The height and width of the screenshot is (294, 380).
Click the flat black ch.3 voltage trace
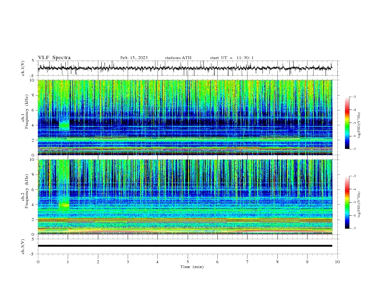coord(185,246)
